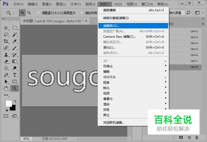Create a new channel icon
This screenshot has width=207, height=142.
click(189, 138)
